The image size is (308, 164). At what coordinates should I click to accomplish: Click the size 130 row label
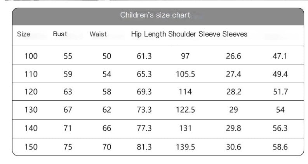click(x=31, y=110)
